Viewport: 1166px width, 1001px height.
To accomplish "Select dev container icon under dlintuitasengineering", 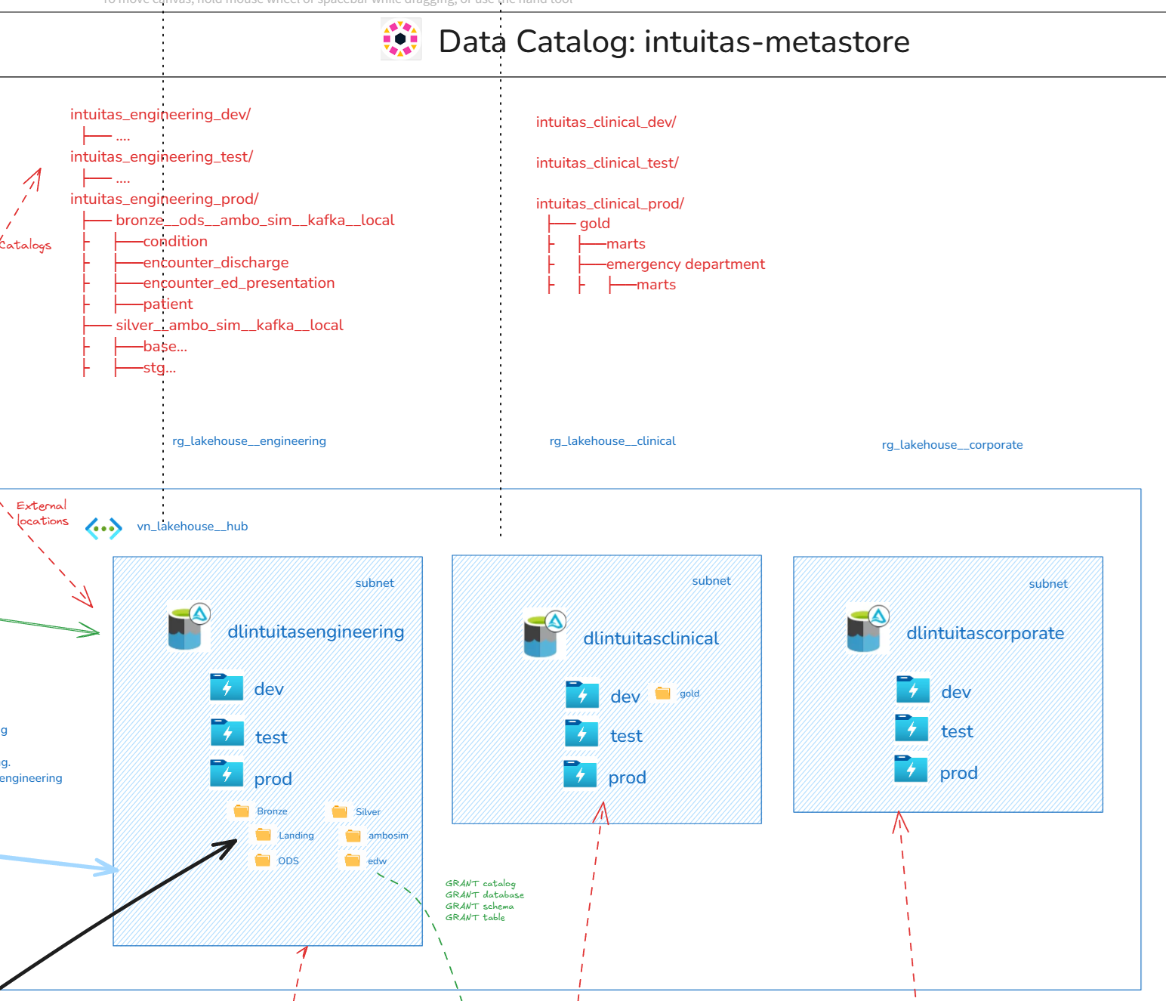I will (227, 687).
